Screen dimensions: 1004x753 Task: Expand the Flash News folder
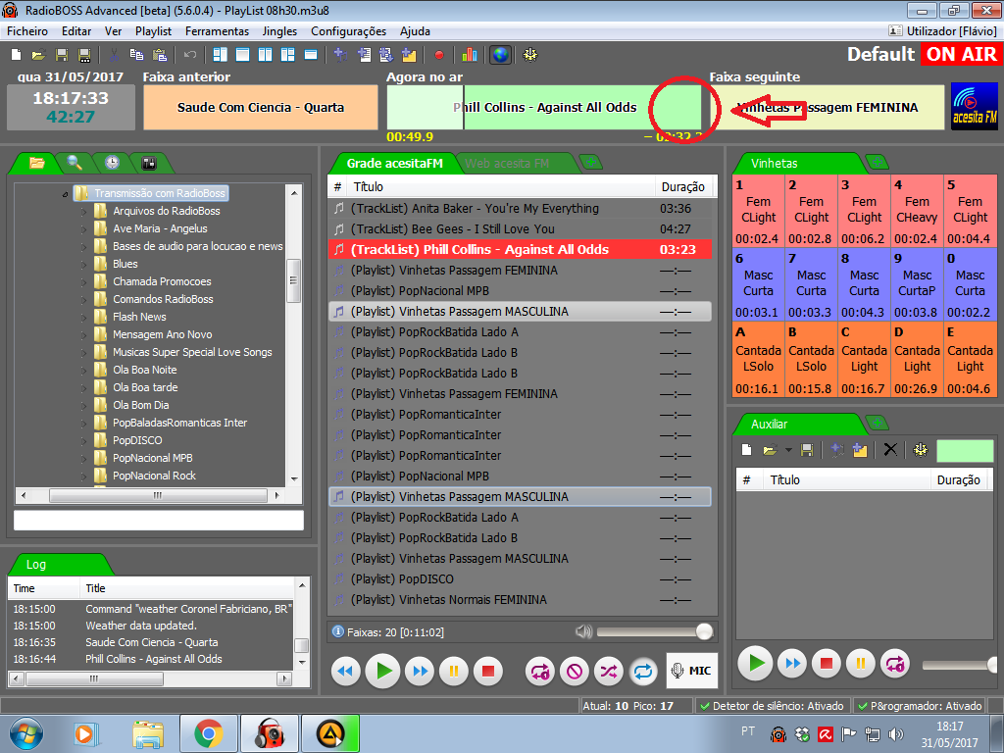tap(84, 317)
